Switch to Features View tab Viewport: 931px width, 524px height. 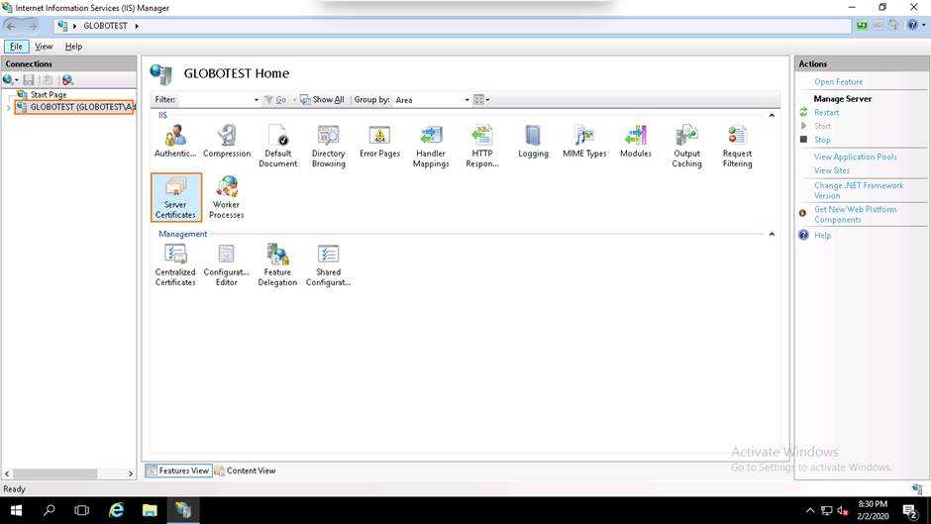click(178, 471)
